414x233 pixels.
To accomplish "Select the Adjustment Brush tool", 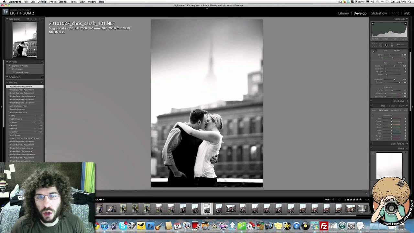I will coord(402,45).
